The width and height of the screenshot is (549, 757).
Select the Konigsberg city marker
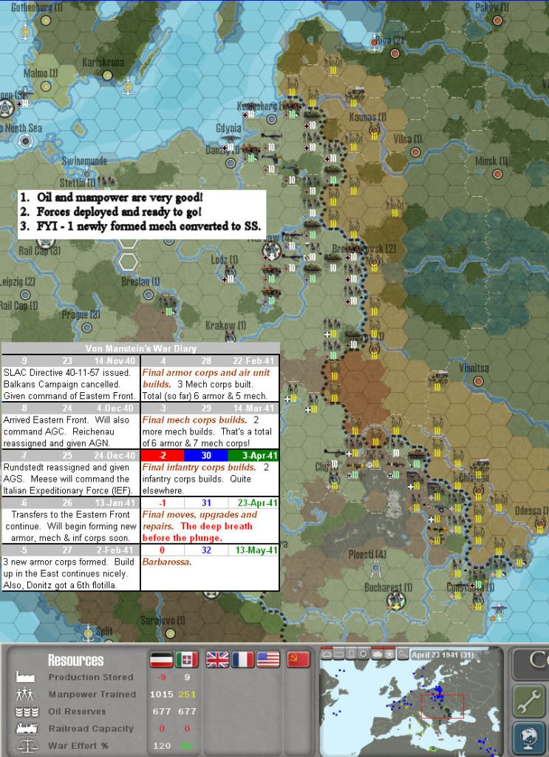tap(271, 118)
